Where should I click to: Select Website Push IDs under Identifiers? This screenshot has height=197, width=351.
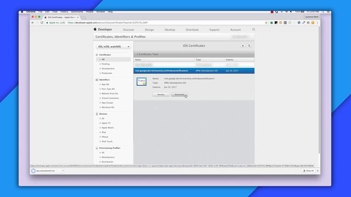pos(110,94)
